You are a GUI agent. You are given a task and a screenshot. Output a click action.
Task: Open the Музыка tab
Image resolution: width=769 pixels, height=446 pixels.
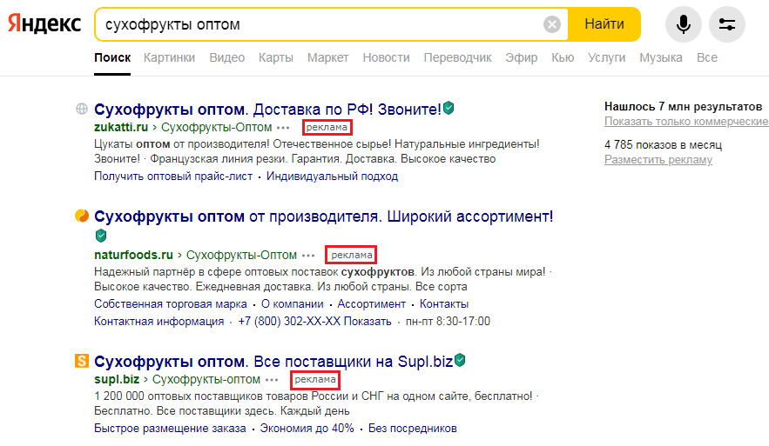coord(661,57)
